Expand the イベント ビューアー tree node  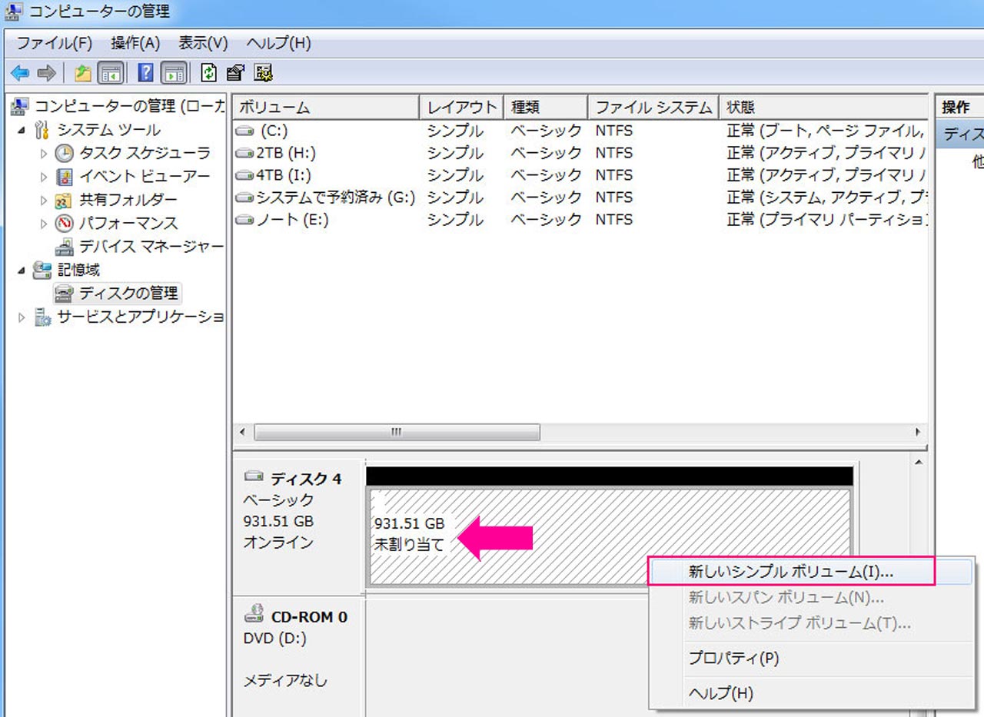44,177
